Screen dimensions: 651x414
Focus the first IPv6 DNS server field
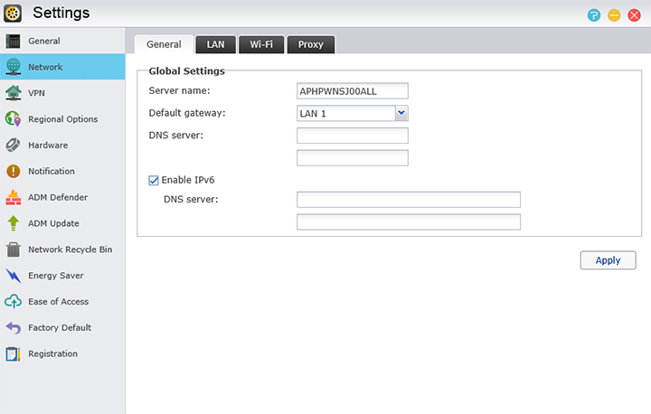tap(409, 200)
